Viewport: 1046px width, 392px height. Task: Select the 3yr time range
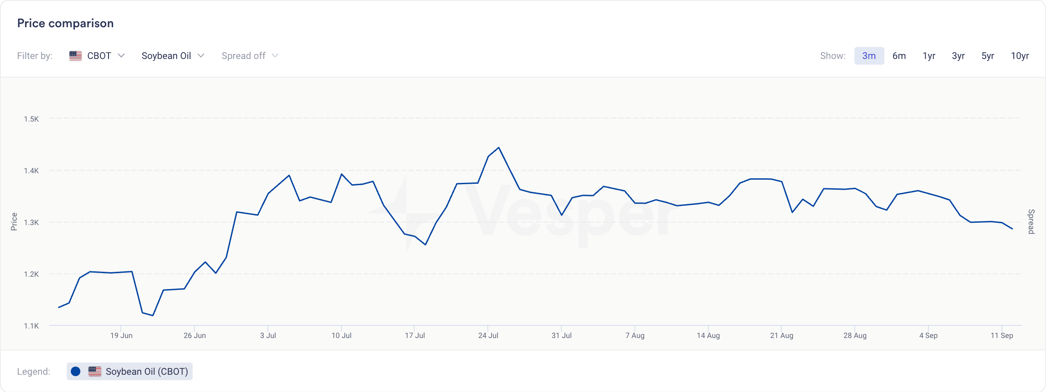(x=958, y=56)
